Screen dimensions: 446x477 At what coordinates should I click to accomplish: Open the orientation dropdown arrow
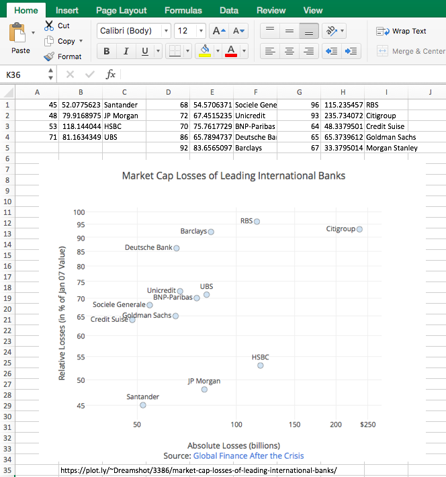pyautogui.click(x=343, y=31)
